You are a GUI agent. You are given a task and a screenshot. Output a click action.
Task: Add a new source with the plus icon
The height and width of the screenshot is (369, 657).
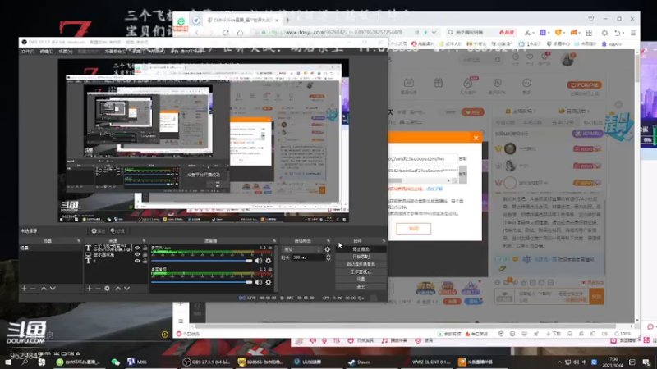tap(89, 289)
